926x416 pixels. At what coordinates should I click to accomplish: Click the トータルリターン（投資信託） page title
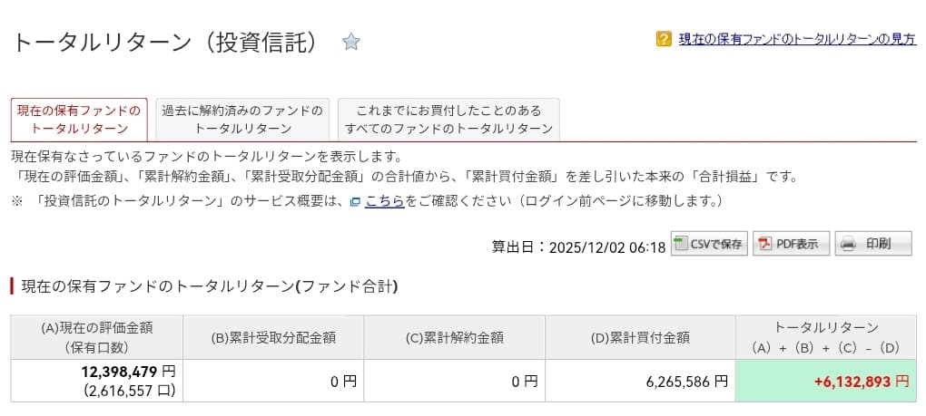coord(167,42)
